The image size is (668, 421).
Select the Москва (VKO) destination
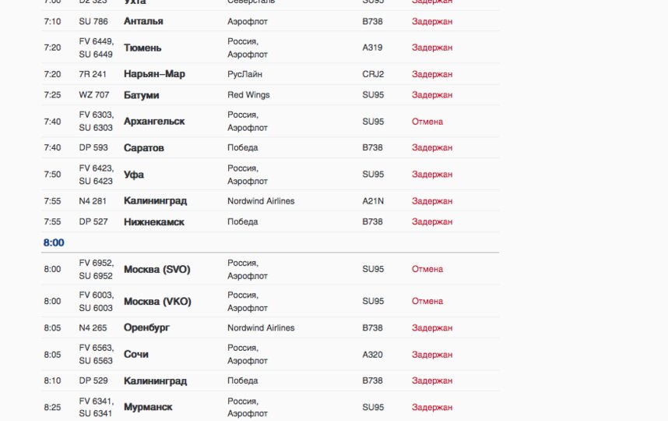[157, 302]
